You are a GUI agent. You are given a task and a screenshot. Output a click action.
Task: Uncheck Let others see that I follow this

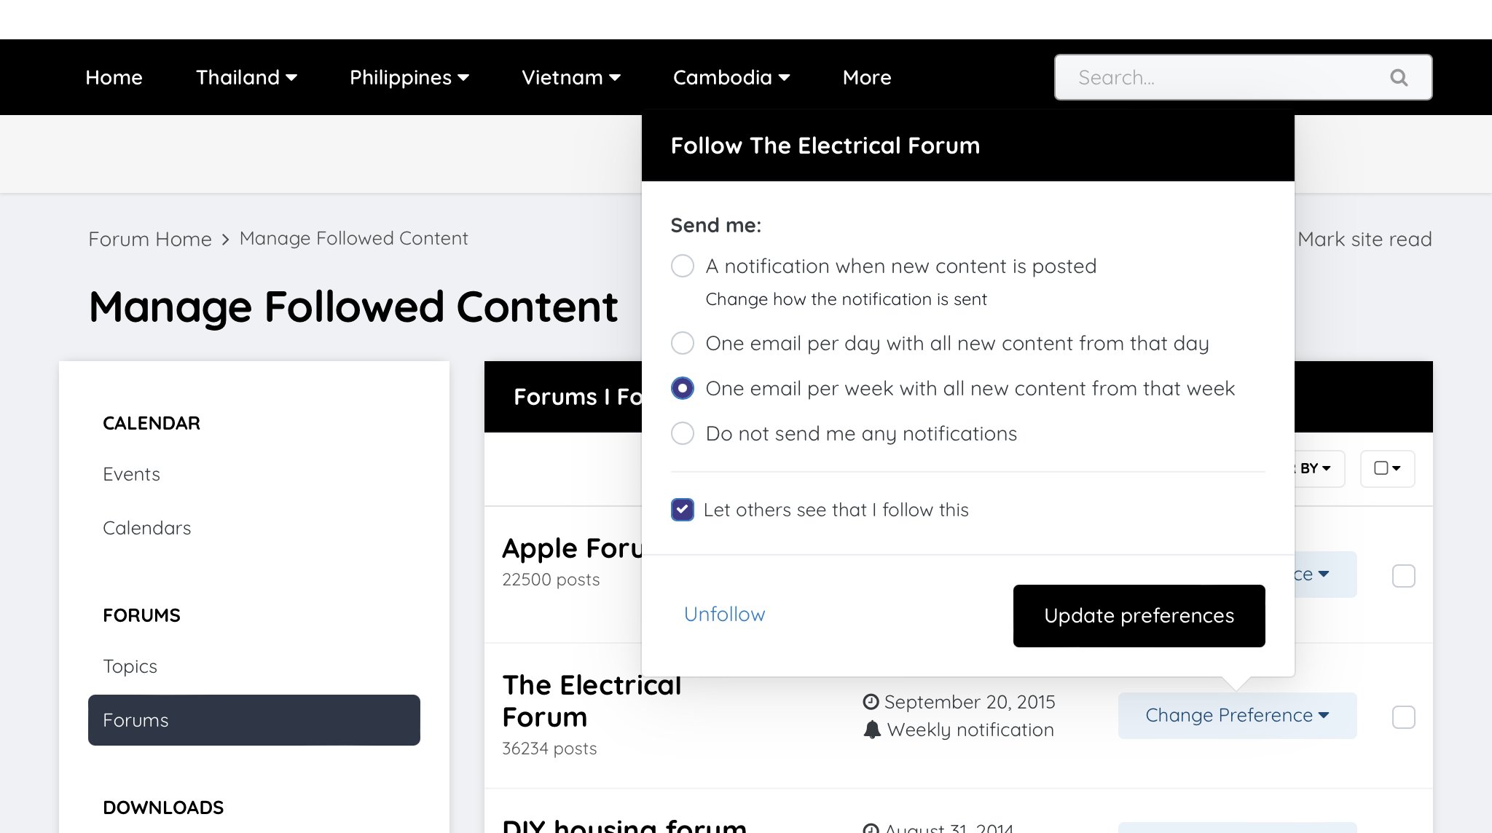pyautogui.click(x=683, y=510)
